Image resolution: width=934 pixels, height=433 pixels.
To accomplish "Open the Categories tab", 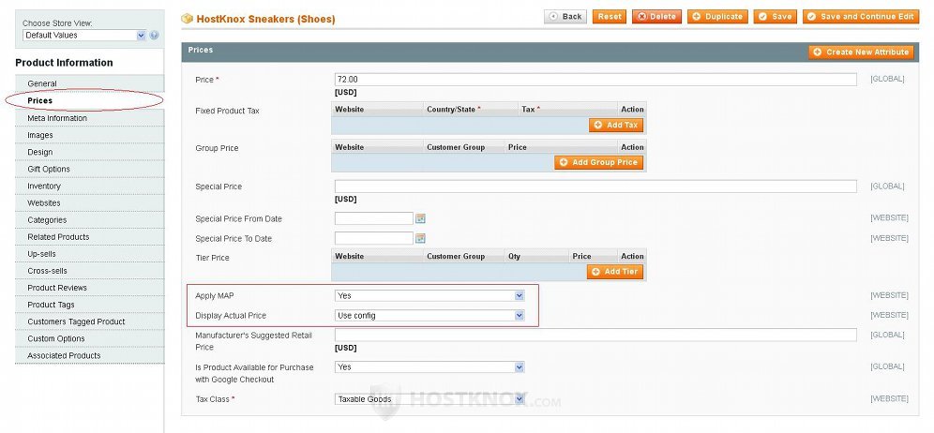I will point(89,219).
